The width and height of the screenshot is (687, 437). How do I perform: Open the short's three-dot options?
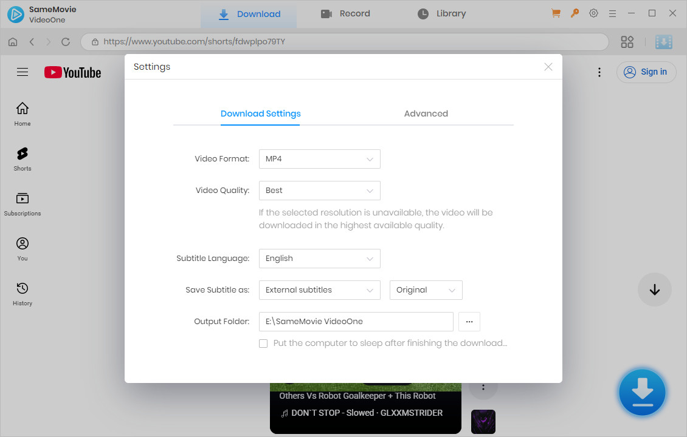pyautogui.click(x=483, y=387)
